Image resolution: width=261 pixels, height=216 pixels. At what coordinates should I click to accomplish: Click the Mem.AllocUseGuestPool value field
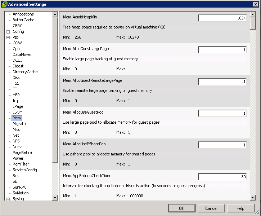(222, 113)
